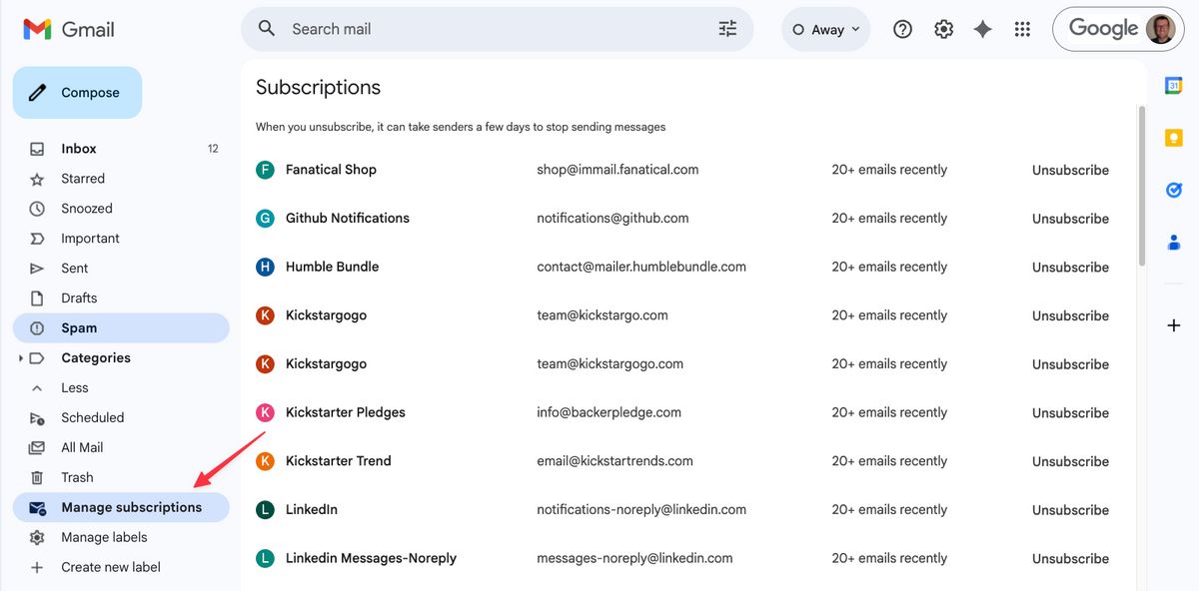Screen dimensions: 1199x591
Task: Open Google Tasks in the side panel
Action: click(x=1173, y=189)
